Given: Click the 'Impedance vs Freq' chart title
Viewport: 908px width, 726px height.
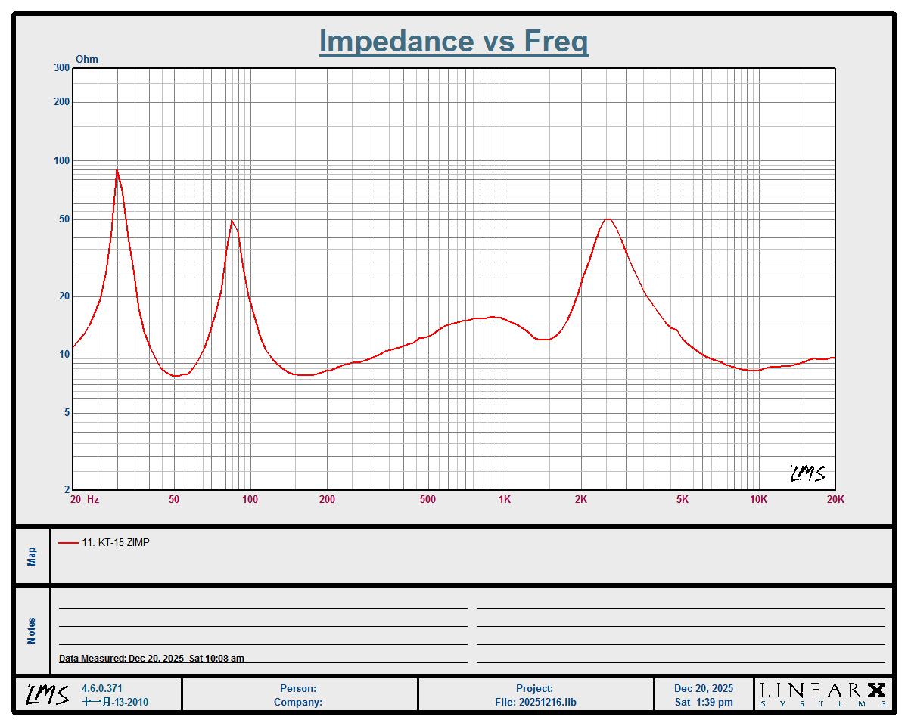Looking at the screenshot, I should 453,41.
